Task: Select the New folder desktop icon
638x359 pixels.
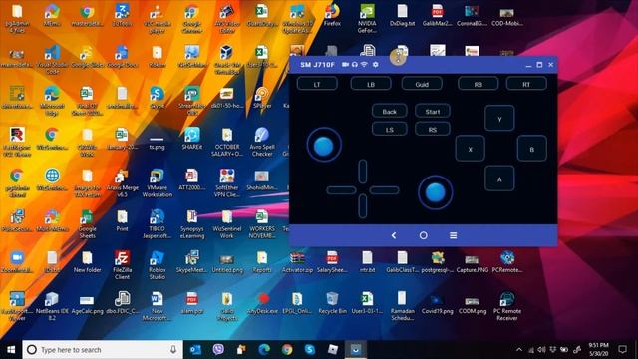Action: (x=87, y=262)
